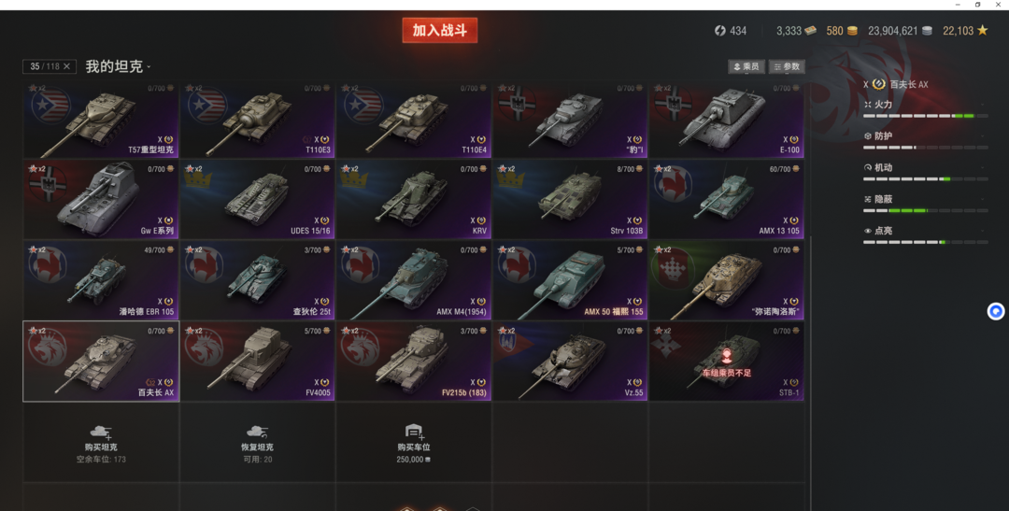
Task: Click the 购买车位 buy garage slot
Action: [x=413, y=443]
